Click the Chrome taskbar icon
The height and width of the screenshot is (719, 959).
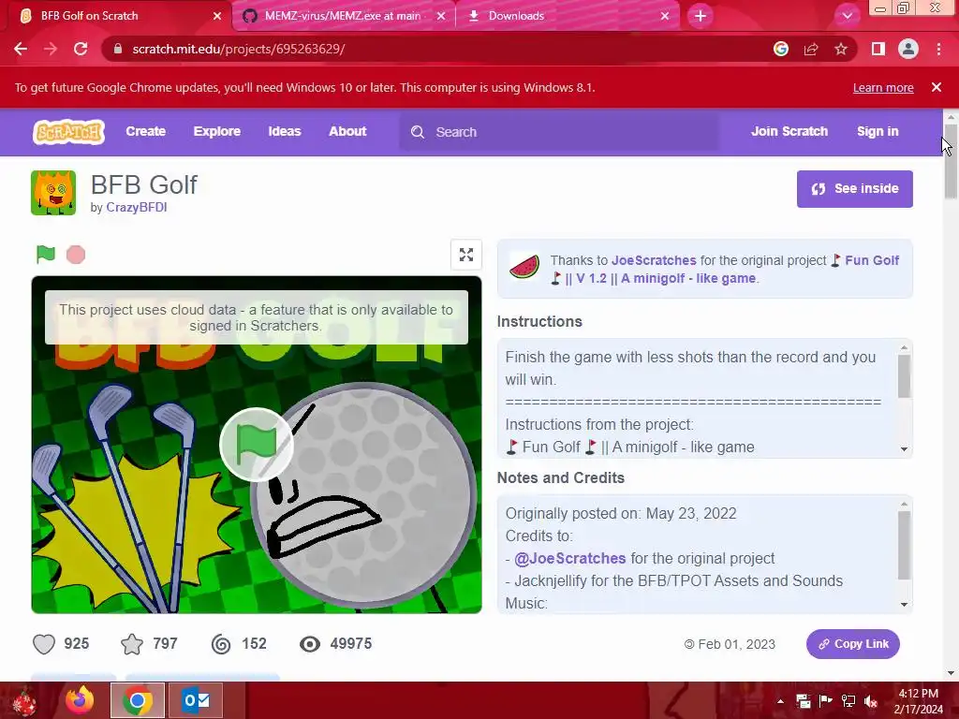[x=137, y=700]
